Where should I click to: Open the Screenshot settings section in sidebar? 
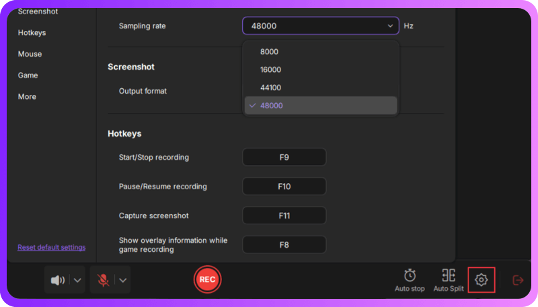[x=38, y=11]
